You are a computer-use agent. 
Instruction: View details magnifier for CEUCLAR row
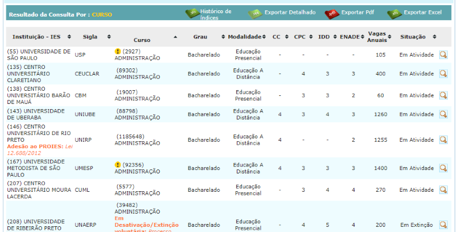pyautogui.click(x=443, y=74)
